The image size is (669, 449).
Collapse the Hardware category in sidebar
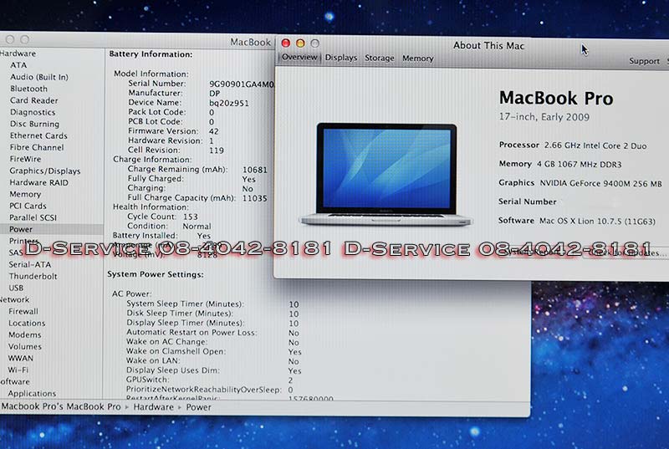tap(17, 54)
